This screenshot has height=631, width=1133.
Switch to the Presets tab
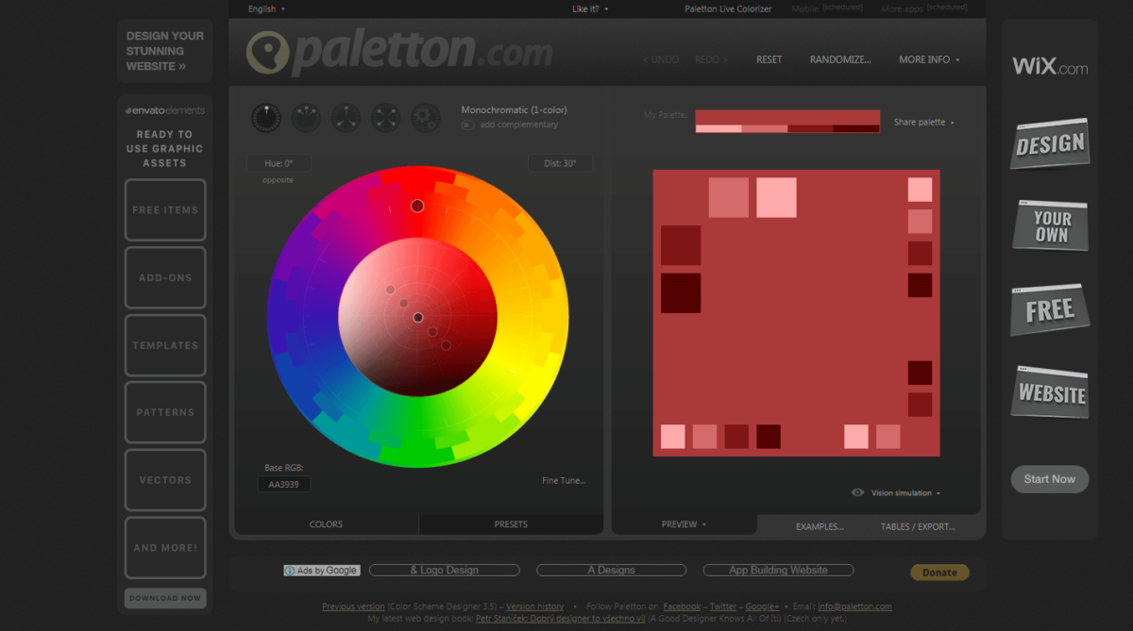click(511, 524)
